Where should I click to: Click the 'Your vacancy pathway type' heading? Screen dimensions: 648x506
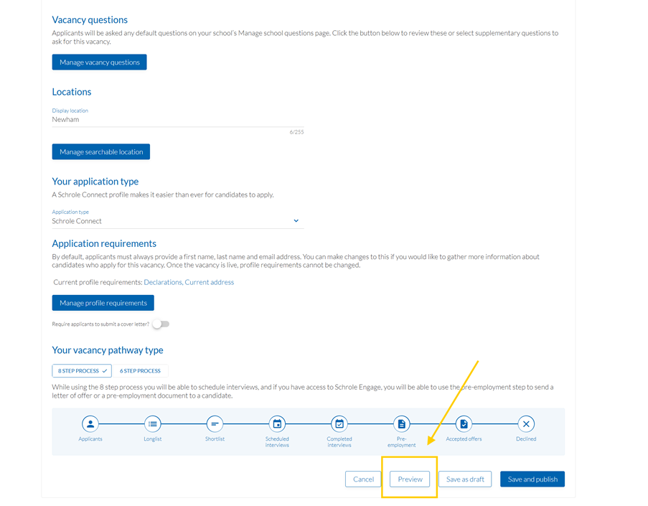(108, 350)
